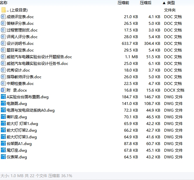Click the DWG icon of 电路图.dwg
This screenshot has height=180, width=194.
coord(3,104)
